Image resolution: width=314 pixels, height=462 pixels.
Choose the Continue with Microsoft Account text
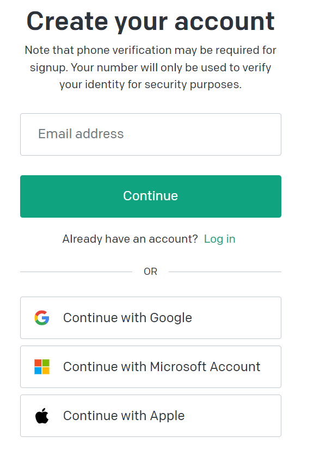pos(162,367)
